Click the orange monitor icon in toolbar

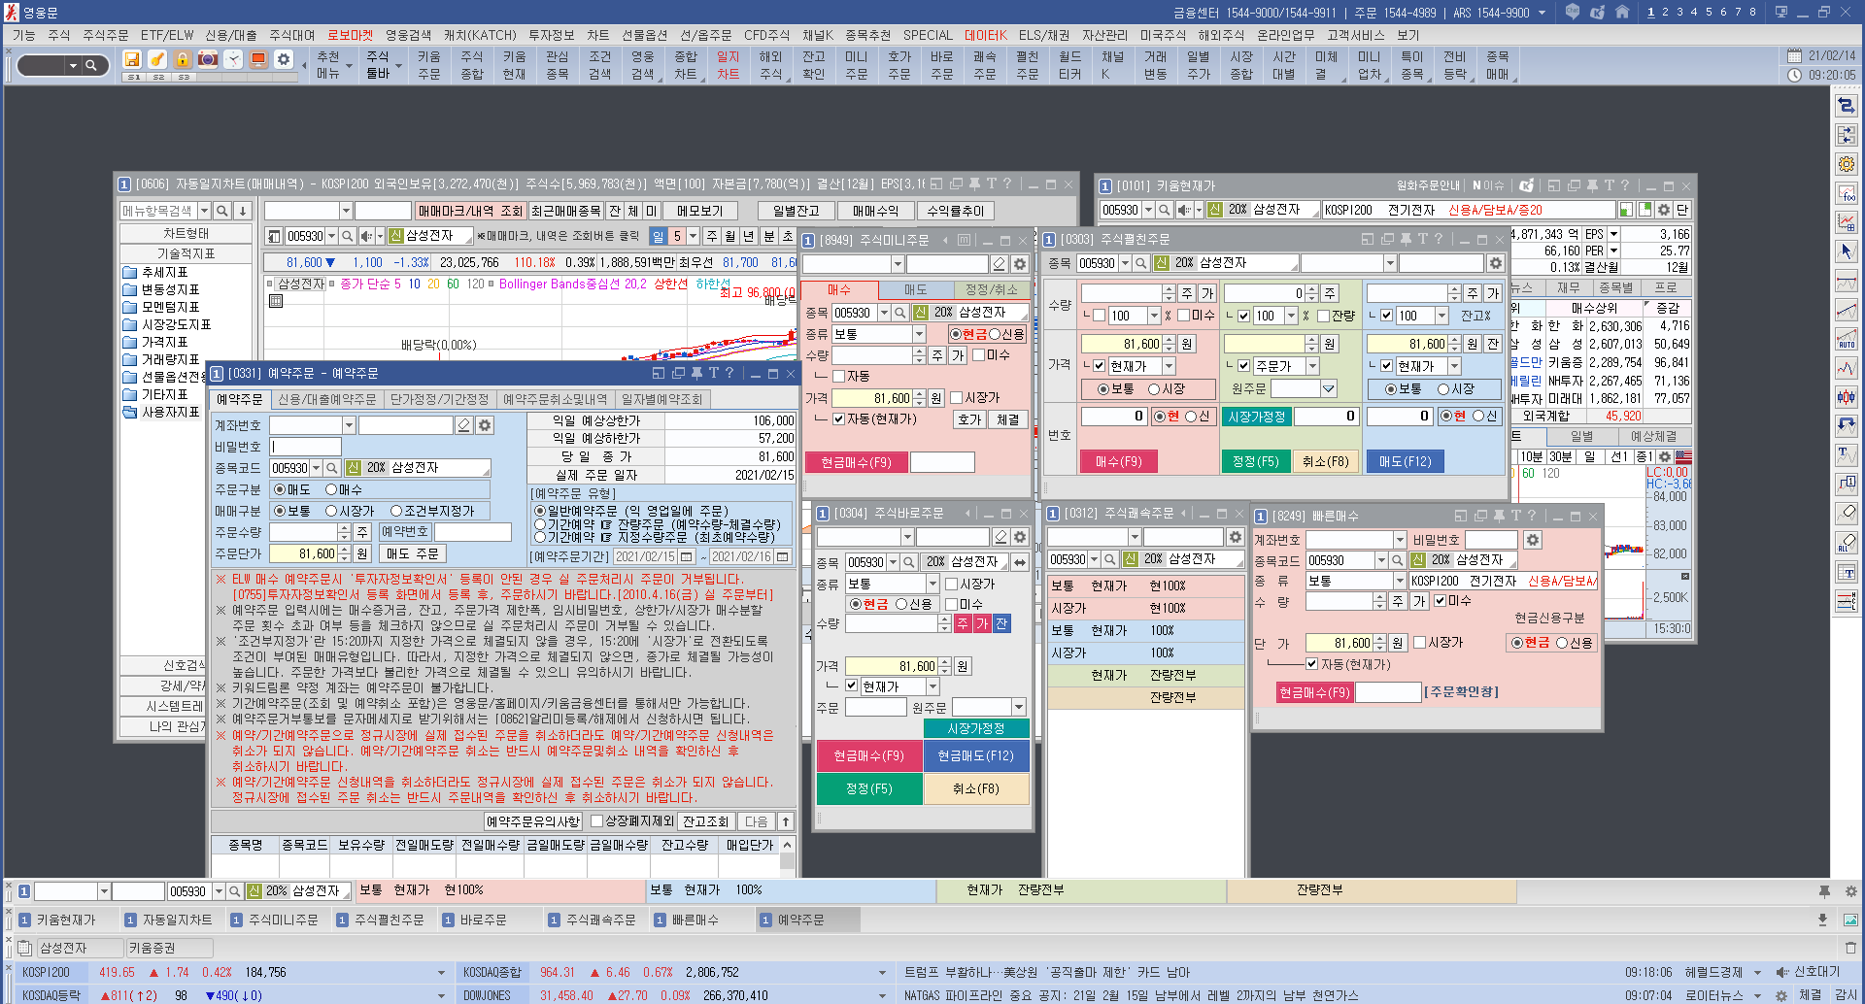point(258,59)
